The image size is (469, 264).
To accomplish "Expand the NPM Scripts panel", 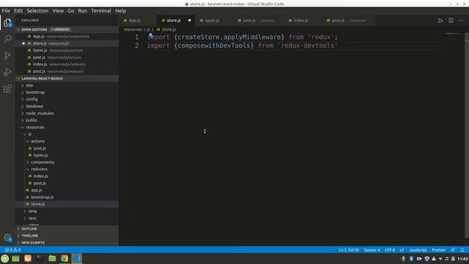I will tap(67, 243).
